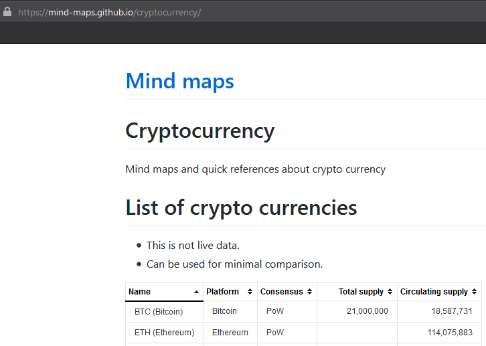This screenshot has width=486, height=346.
Task: Click the List of crypto currencies heading
Action: coord(241,208)
